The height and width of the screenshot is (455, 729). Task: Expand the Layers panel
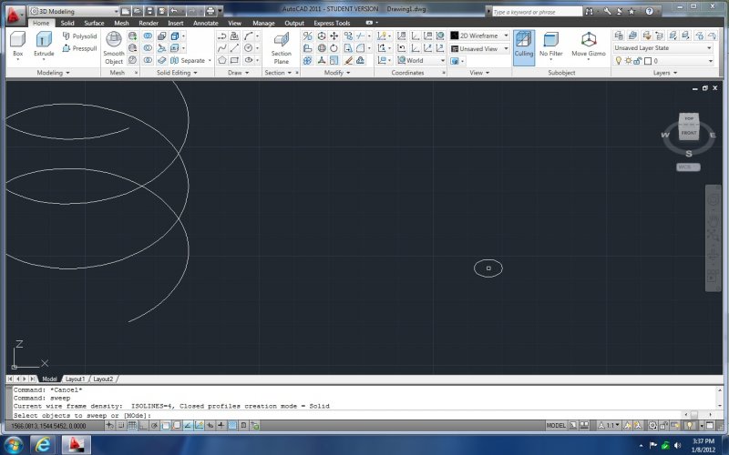tap(665, 73)
